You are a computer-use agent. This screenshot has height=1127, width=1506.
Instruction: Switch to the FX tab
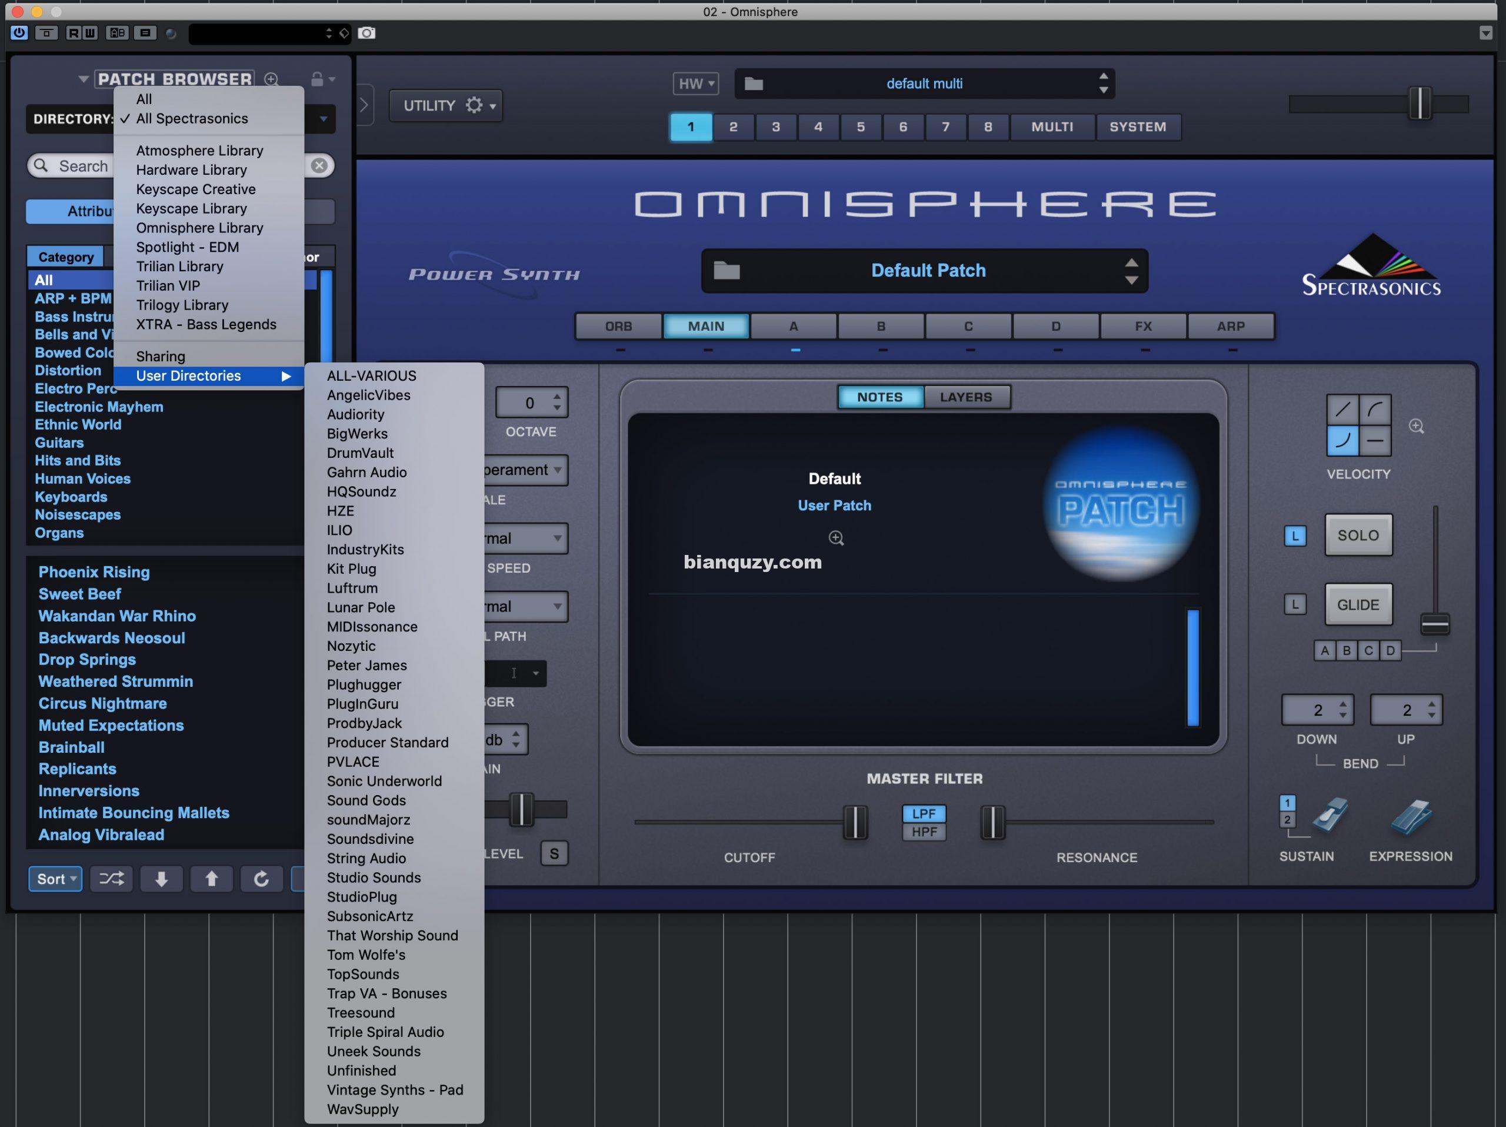pos(1143,326)
